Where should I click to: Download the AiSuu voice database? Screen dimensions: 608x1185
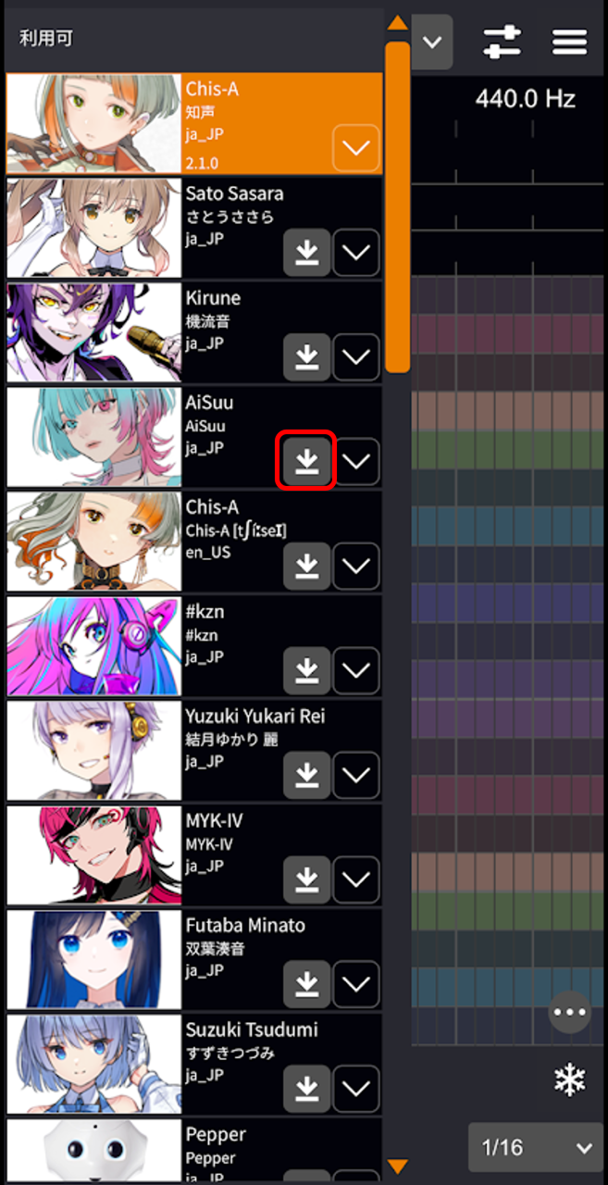[x=306, y=461]
